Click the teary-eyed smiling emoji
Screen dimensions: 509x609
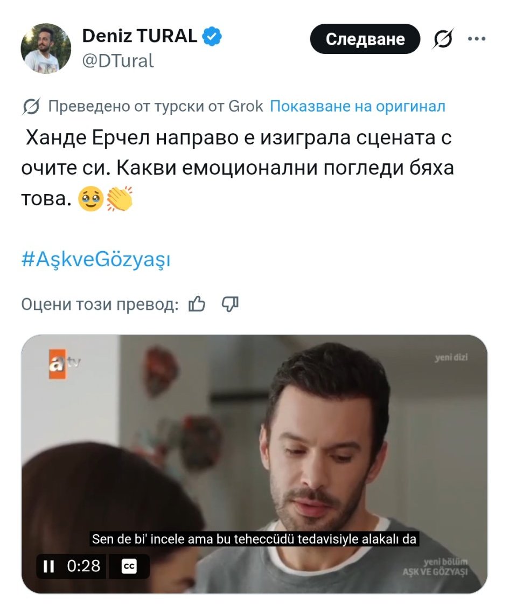pyautogui.click(x=91, y=199)
